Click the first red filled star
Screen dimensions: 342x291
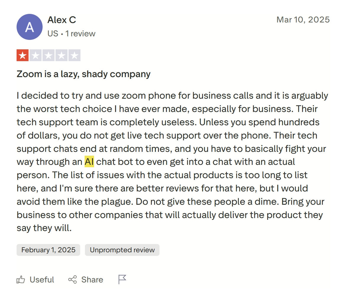coord(22,56)
